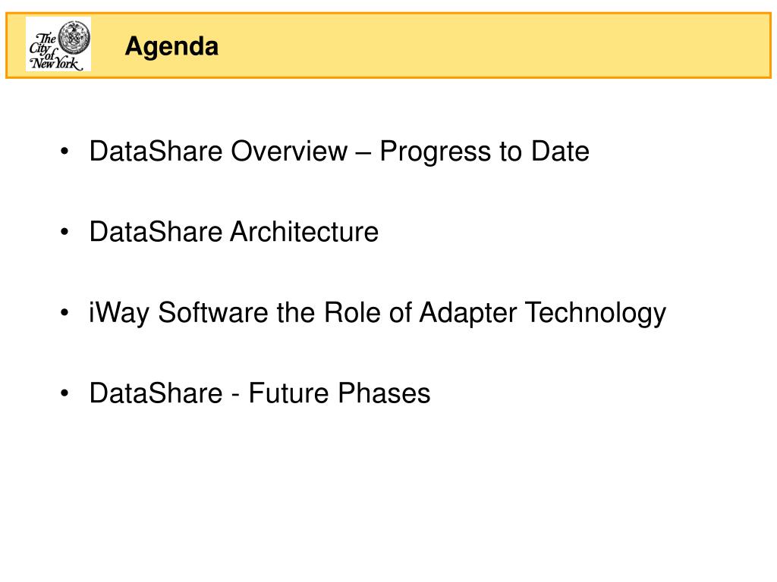Click the round city seal emblem
The height and width of the screenshot is (582, 777).
pos(74,37)
